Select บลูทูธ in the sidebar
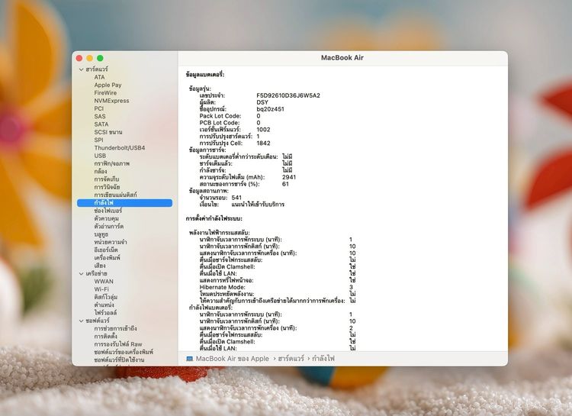This screenshot has height=416, width=572. click(101, 234)
